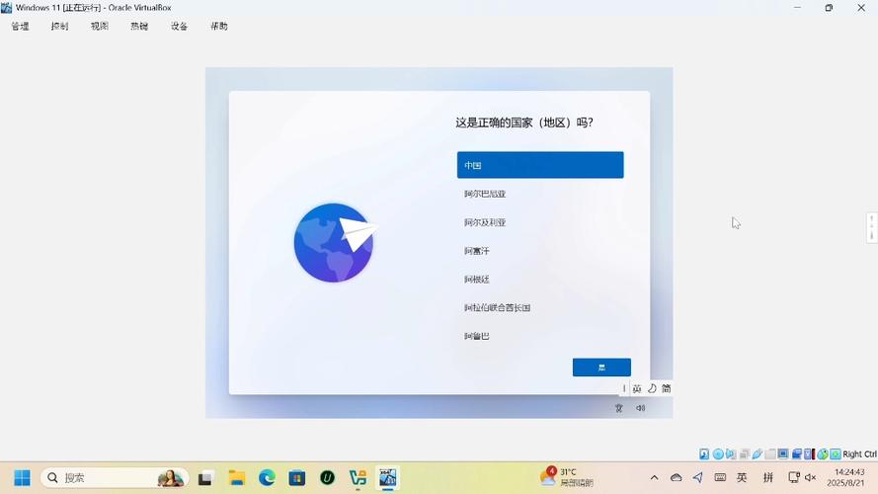Click VirtualBox USB devices status icon

pos(758,453)
